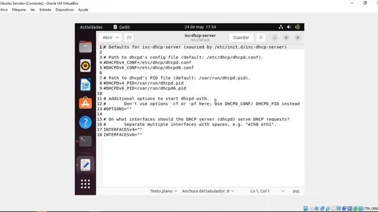Expand the Abrir recent files dropdown
The height and width of the screenshot is (212, 378).
click(117, 38)
